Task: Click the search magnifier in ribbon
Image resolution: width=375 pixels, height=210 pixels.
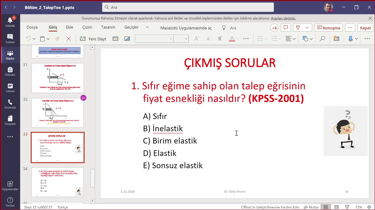Action: (322, 38)
